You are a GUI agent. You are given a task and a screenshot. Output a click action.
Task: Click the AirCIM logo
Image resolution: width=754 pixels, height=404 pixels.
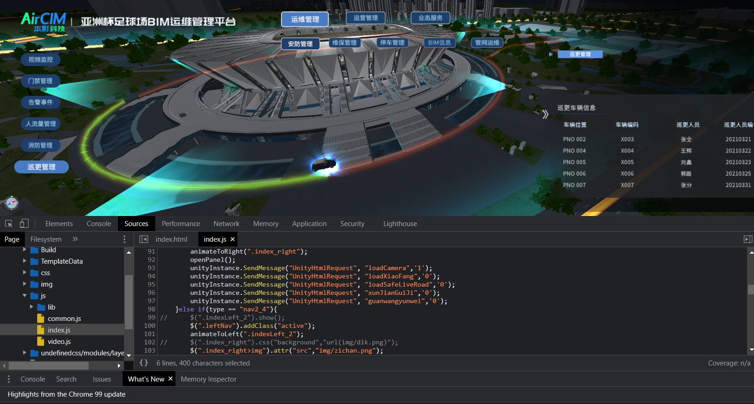coord(44,22)
